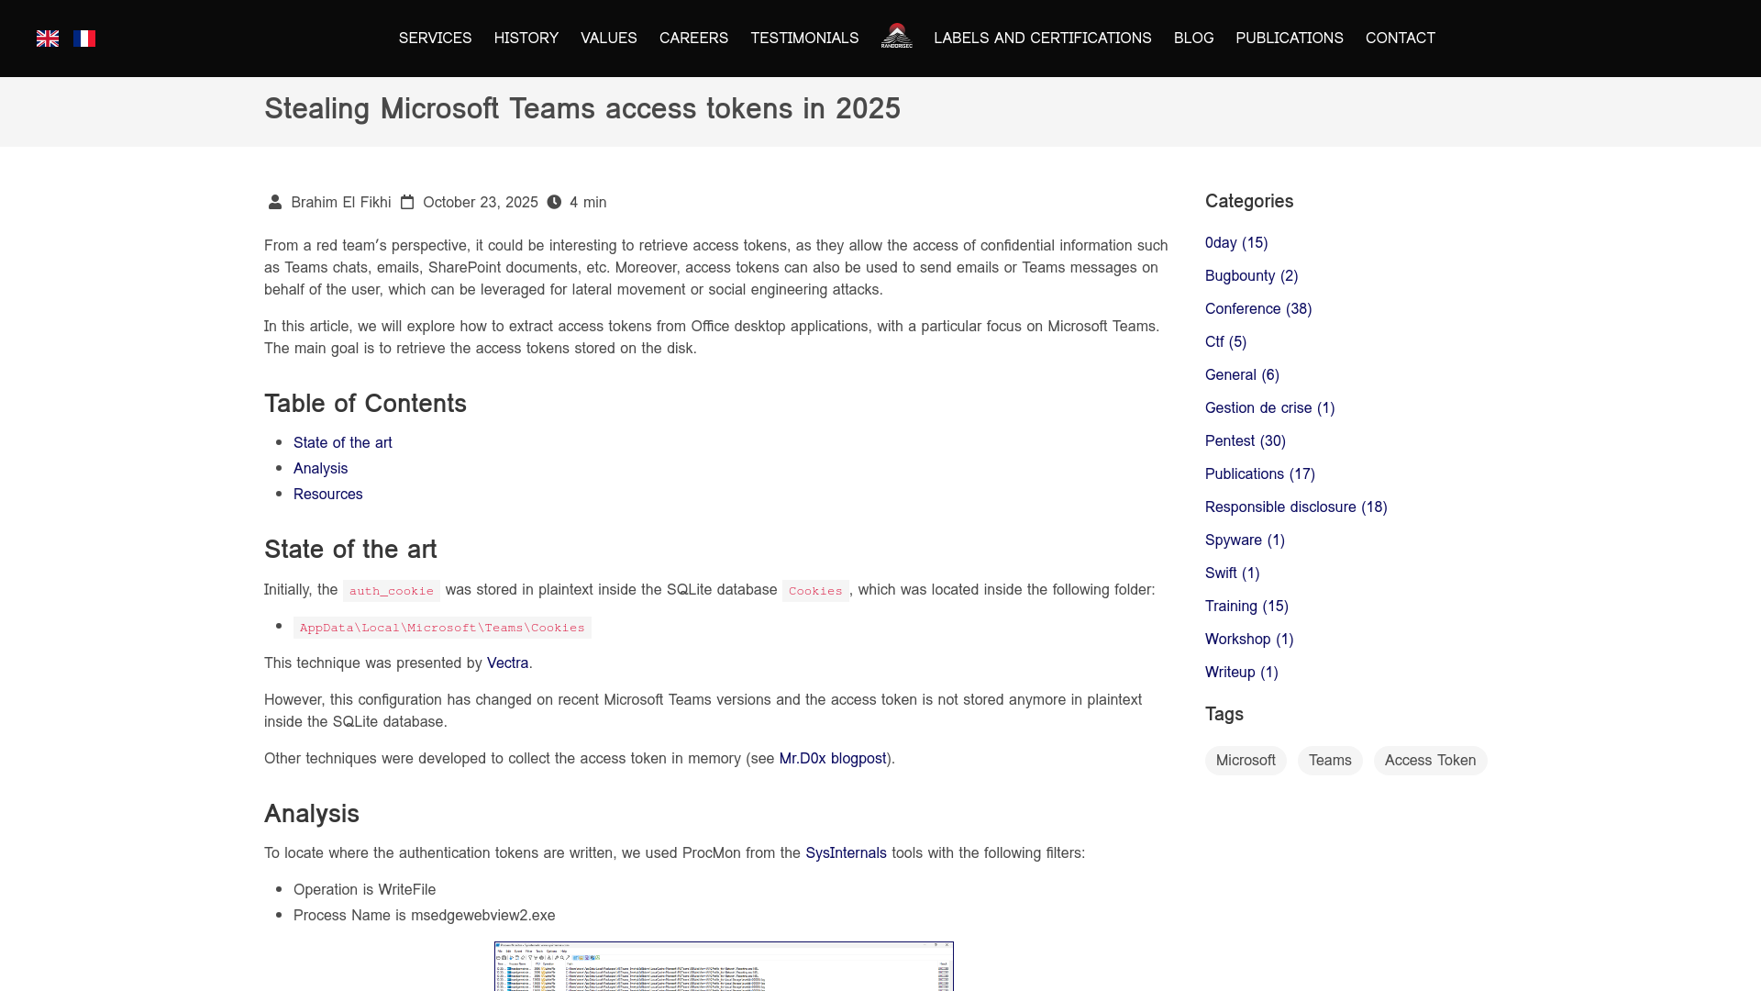Open the SERVICES menu item

coord(435,38)
